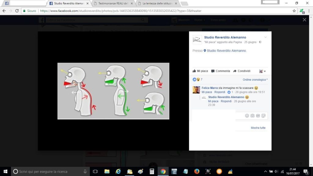The height and width of the screenshot is (176, 313).
Task: Expand the Ordine cronologico sort dropdown
Action: tap(255, 79)
